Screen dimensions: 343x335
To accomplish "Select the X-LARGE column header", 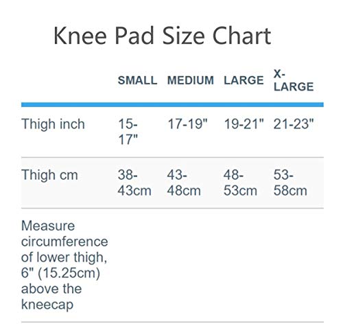I will (x=294, y=80).
